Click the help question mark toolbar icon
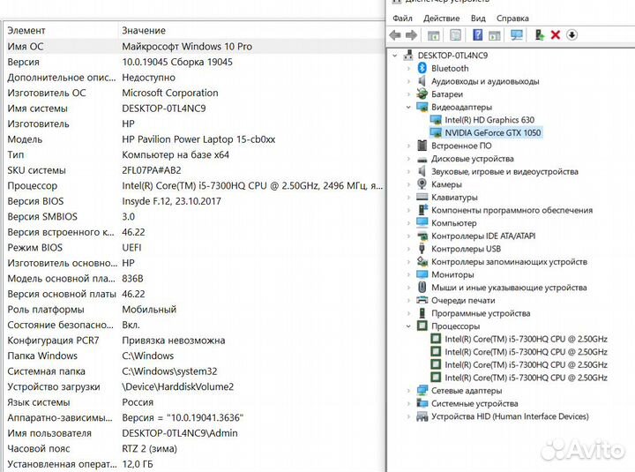Viewport: 635px width, 472px height. coord(477,34)
